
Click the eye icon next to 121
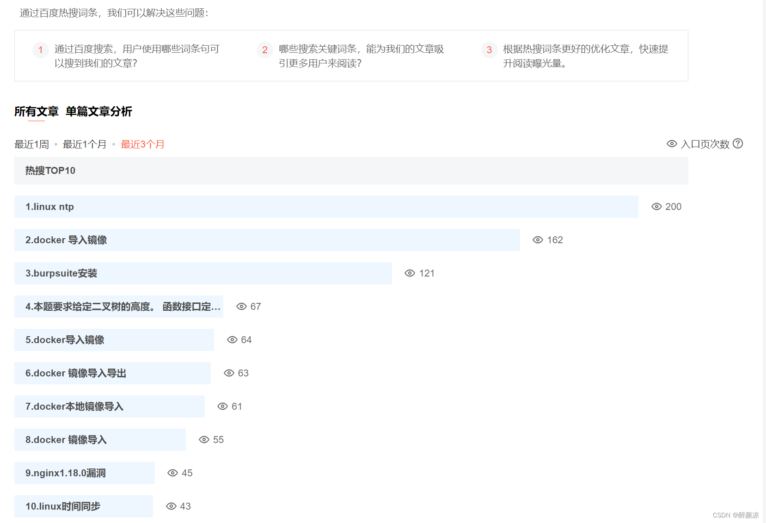pyautogui.click(x=410, y=273)
